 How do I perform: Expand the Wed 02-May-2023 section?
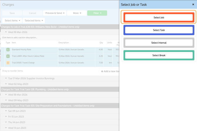pyautogui.click(x=6, y=84)
